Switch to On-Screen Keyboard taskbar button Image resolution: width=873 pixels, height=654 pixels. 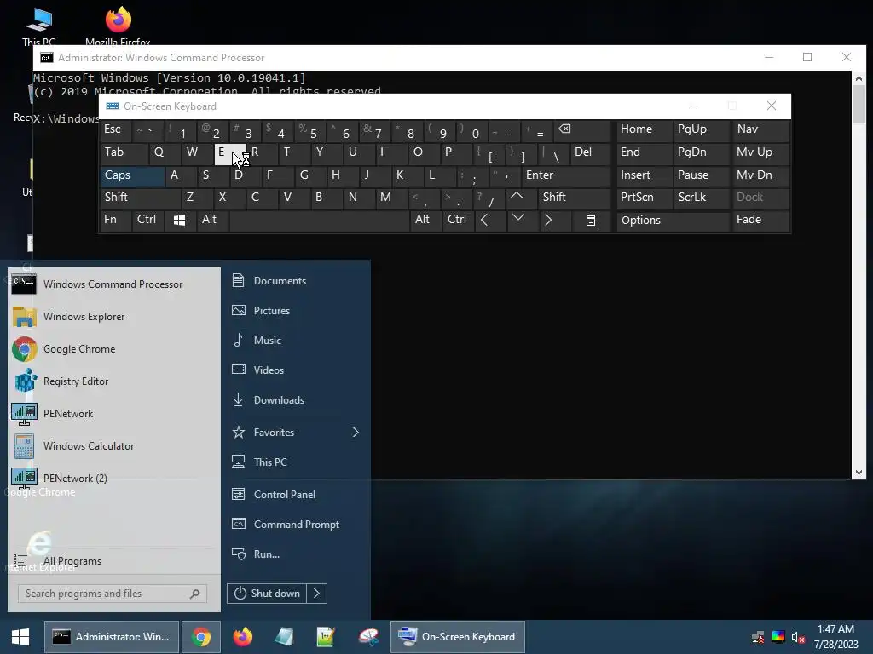458,637
